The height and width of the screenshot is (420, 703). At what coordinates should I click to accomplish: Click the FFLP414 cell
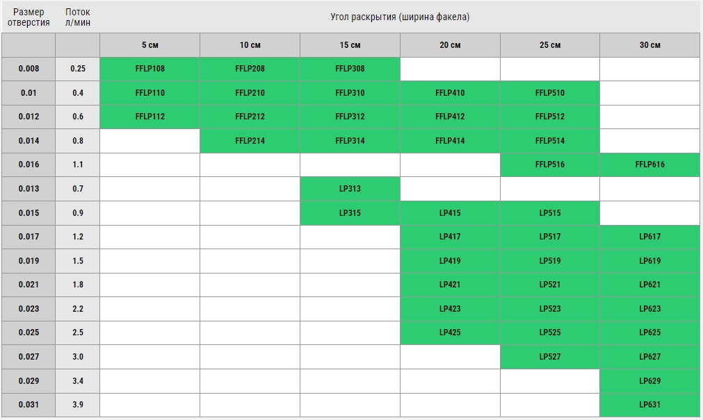(x=450, y=141)
